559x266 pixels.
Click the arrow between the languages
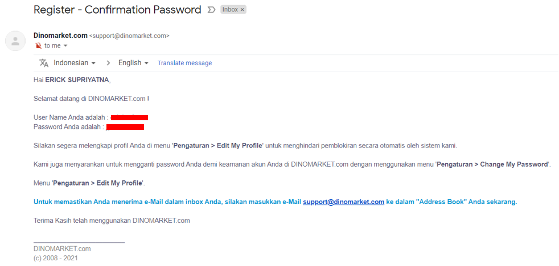108,63
